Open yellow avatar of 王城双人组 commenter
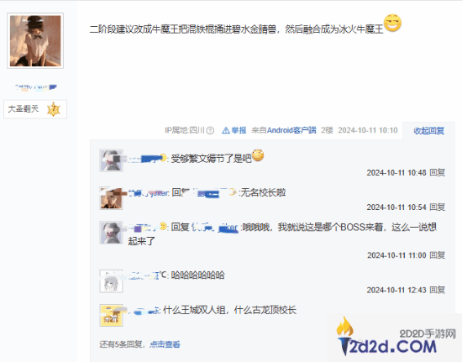The width and height of the screenshot is (462, 362). point(111,315)
